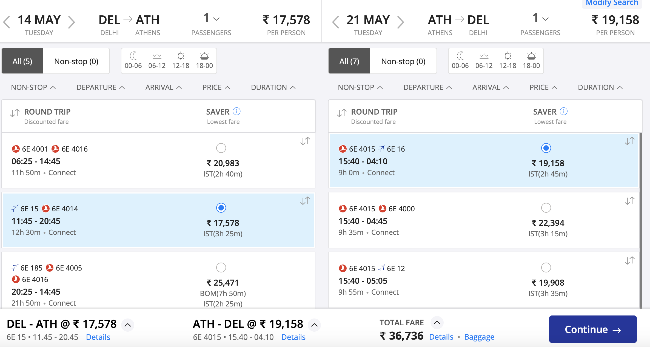Switch to the Non-stop (0) tab for outbound

pyautogui.click(x=76, y=61)
